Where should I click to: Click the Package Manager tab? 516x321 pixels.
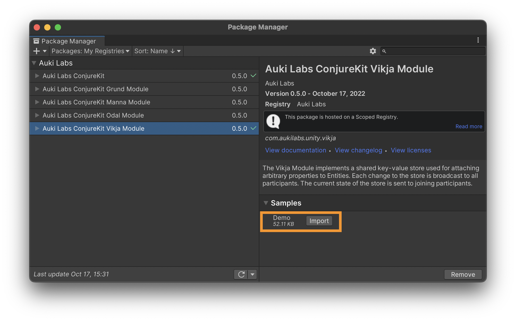pos(67,41)
